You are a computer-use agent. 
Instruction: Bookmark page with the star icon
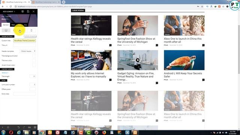tap(202, 7)
